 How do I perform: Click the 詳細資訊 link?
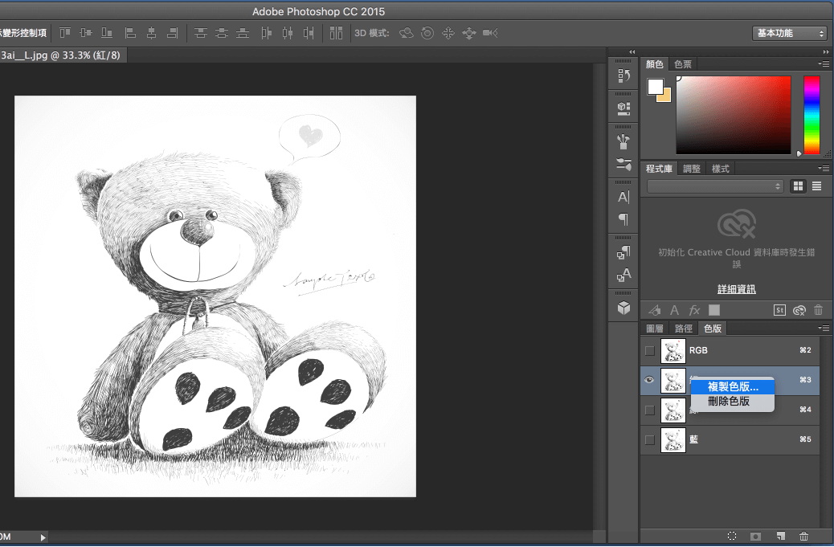(x=736, y=289)
